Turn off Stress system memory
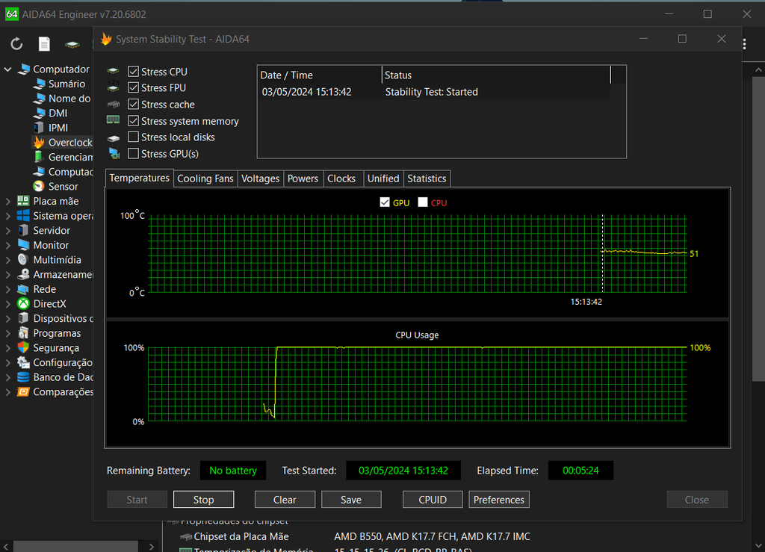 click(133, 121)
